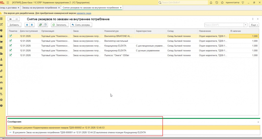
Task: Click the Снять резервы button
Action: pos(81,25)
